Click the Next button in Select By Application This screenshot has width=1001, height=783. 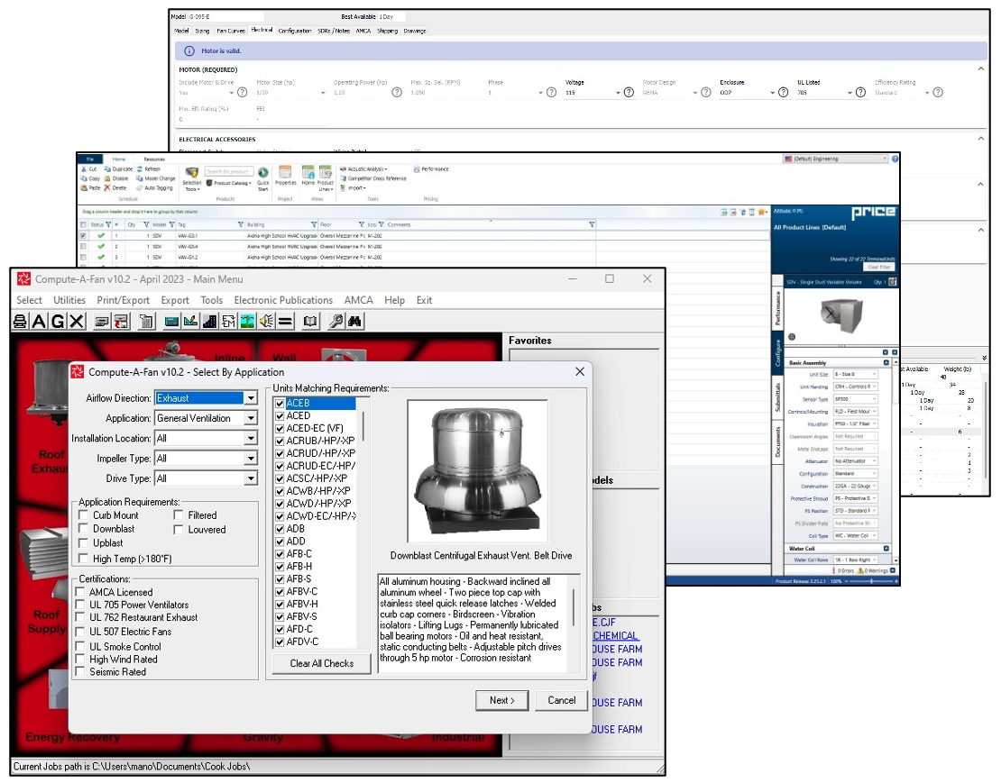tap(502, 700)
